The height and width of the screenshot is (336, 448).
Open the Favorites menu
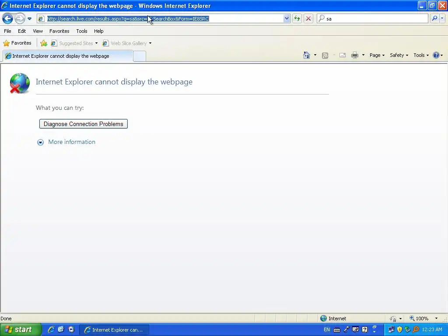click(59, 31)
